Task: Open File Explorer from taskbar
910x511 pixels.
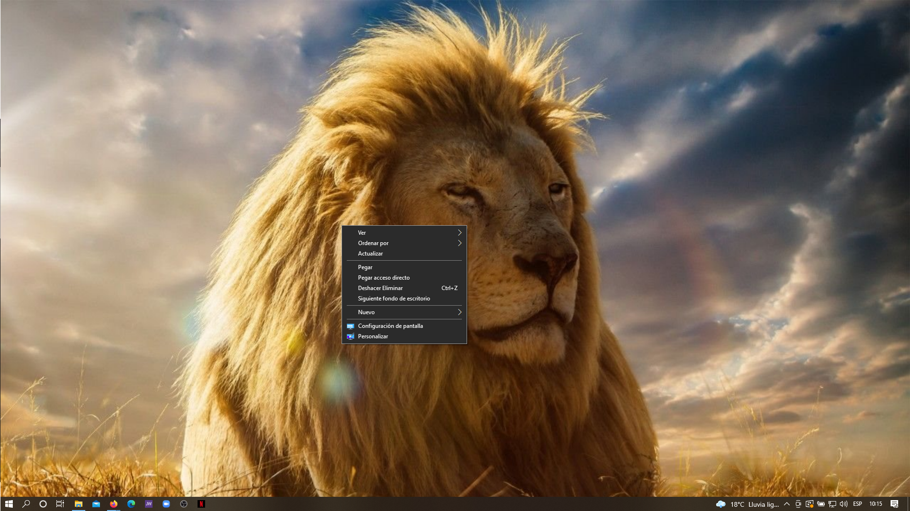Action: [x=79, y=504]
